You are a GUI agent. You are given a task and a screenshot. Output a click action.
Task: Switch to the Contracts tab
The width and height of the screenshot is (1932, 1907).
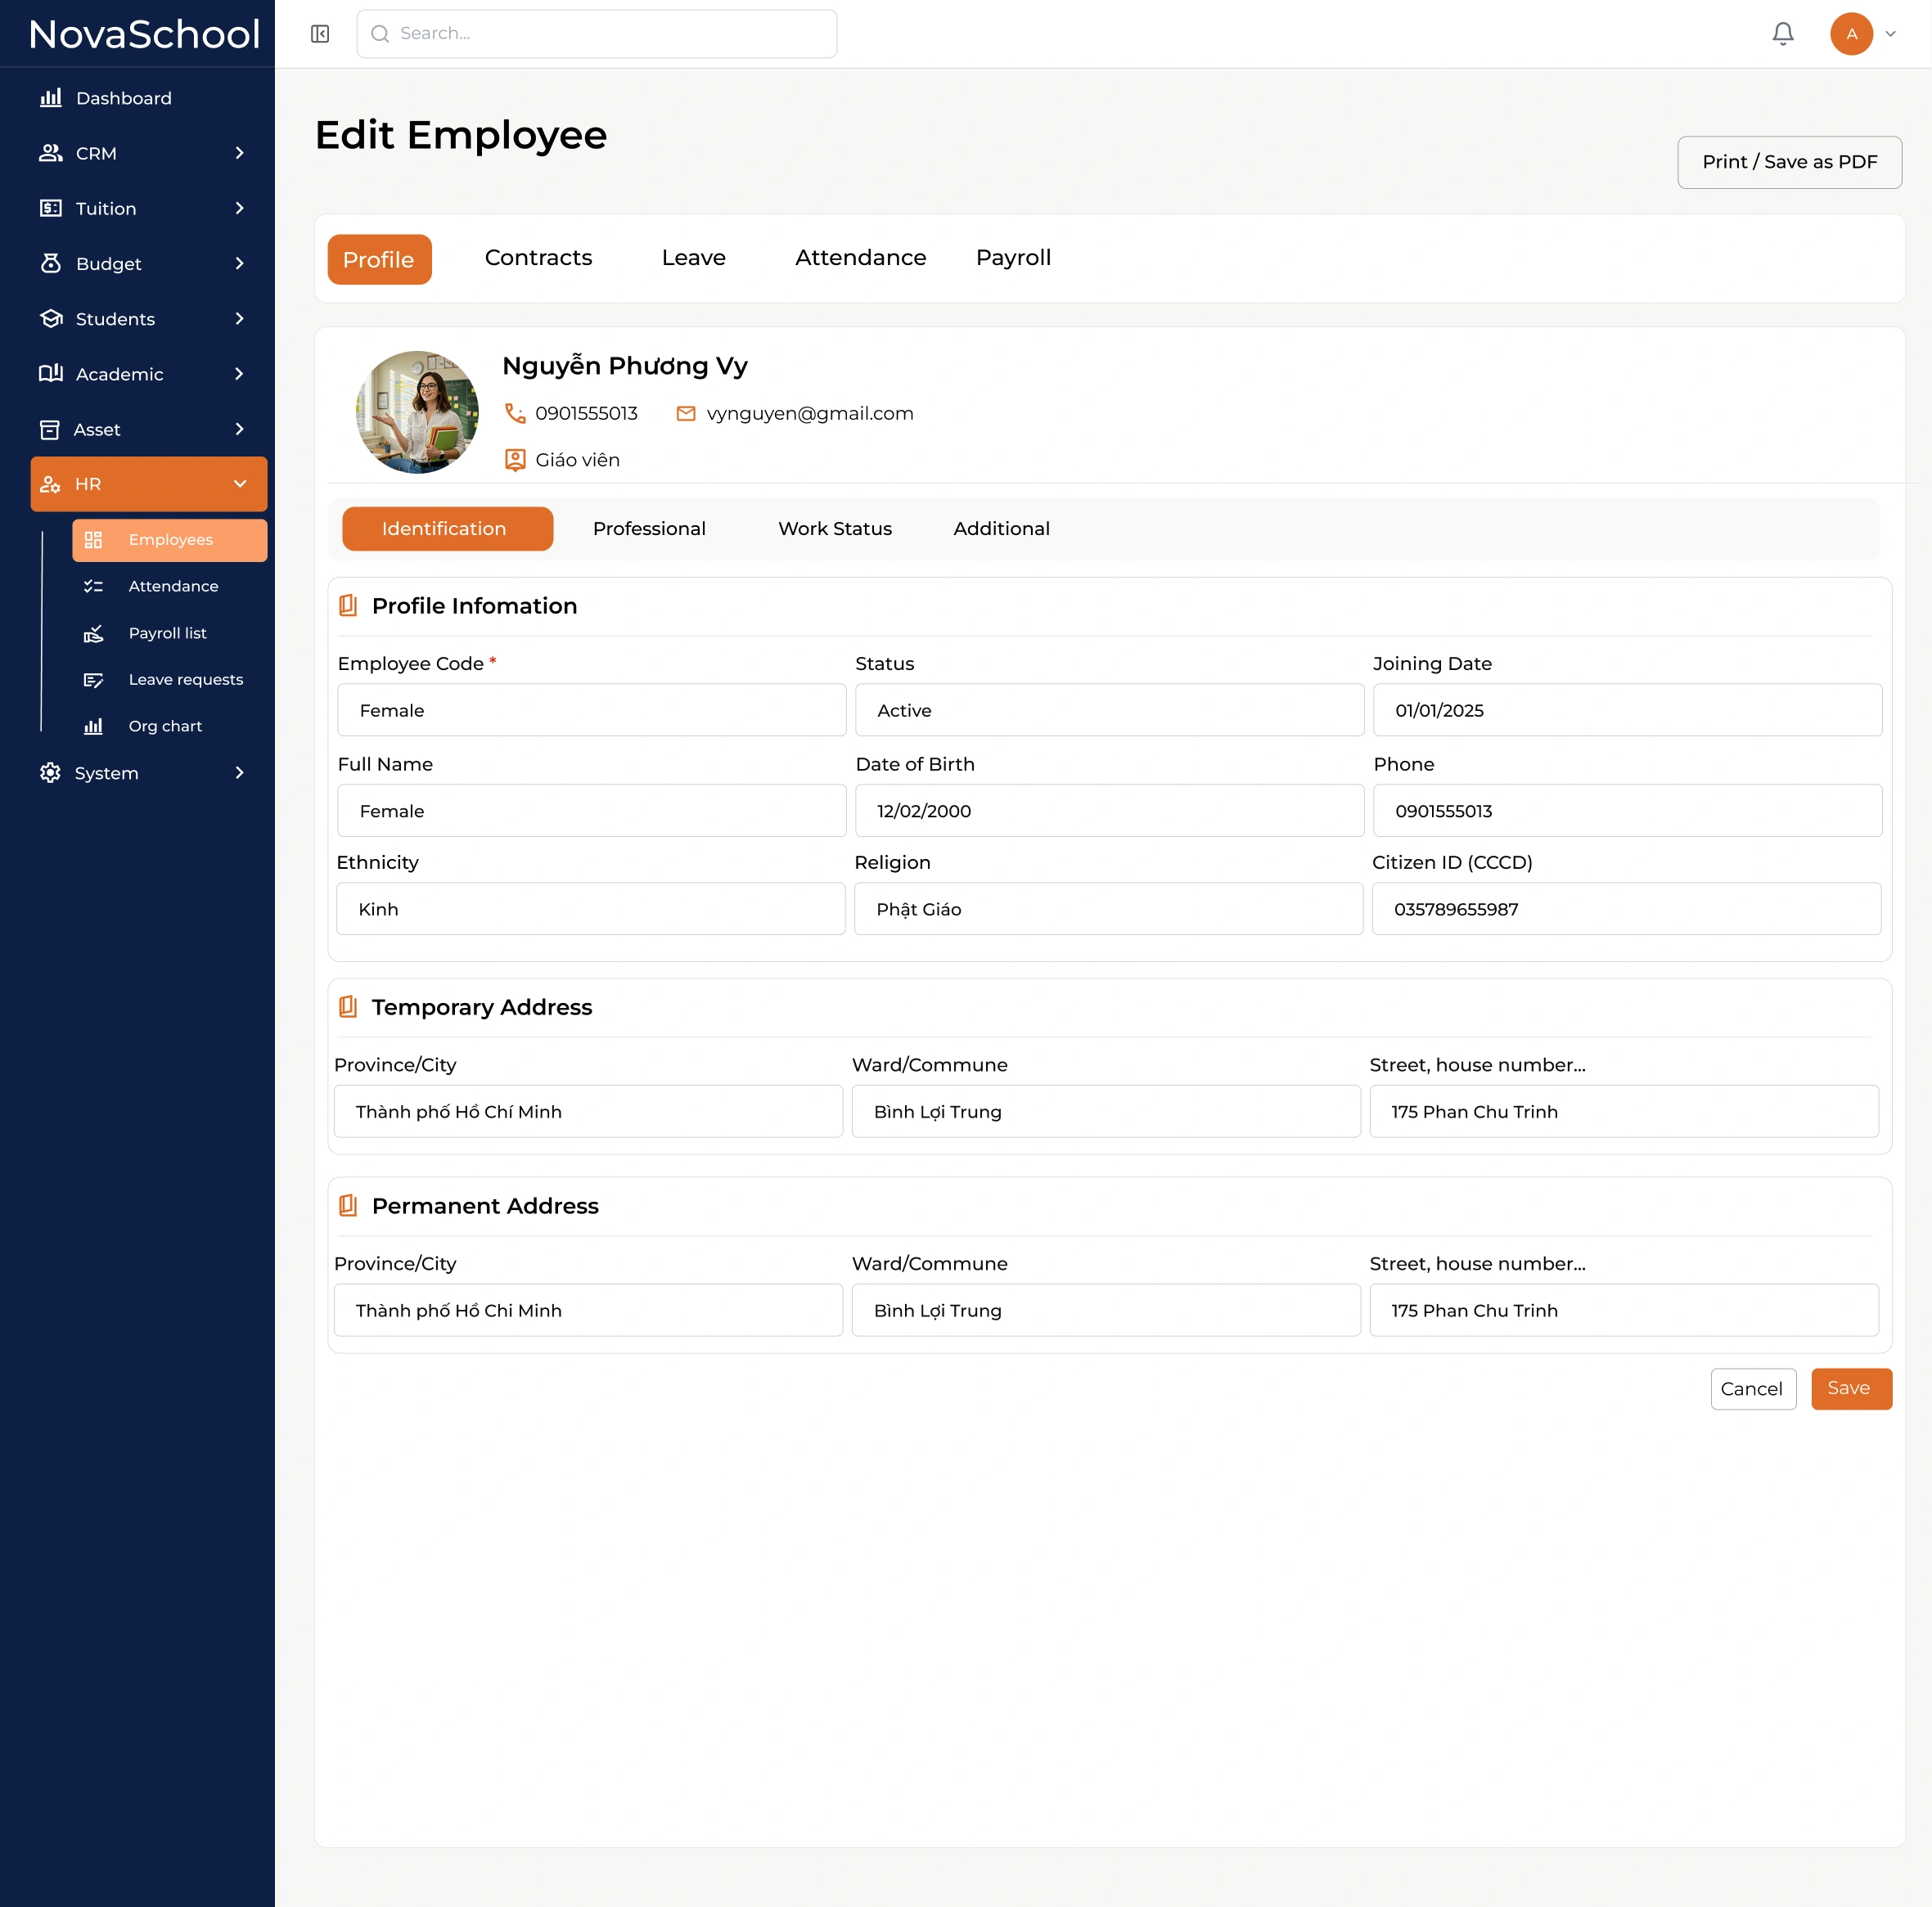tap(538, 258)
